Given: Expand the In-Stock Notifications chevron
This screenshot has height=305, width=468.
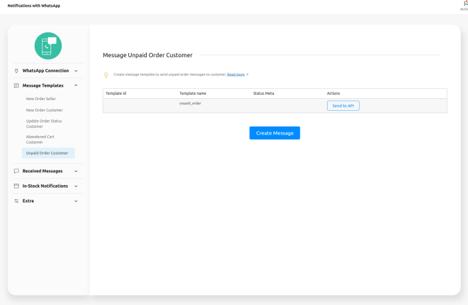Looking at the screenshot, I should coord(76,186).
